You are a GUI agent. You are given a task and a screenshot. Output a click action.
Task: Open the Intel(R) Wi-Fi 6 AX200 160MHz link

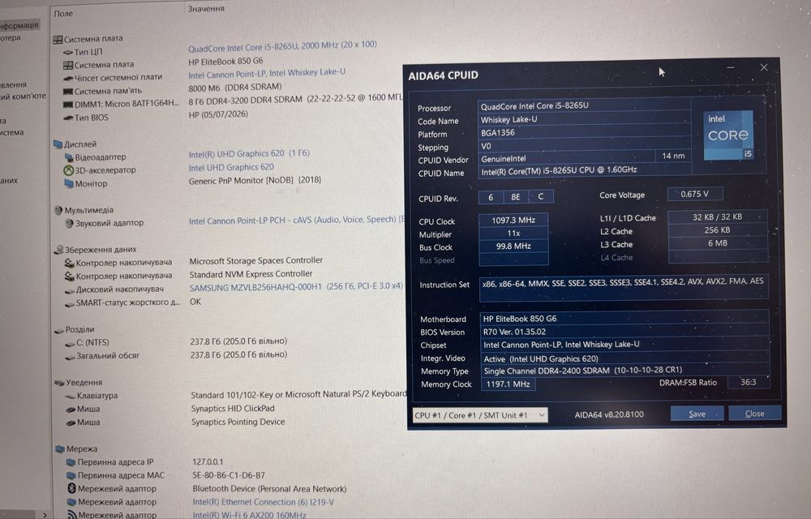click(x=249, y=515)
